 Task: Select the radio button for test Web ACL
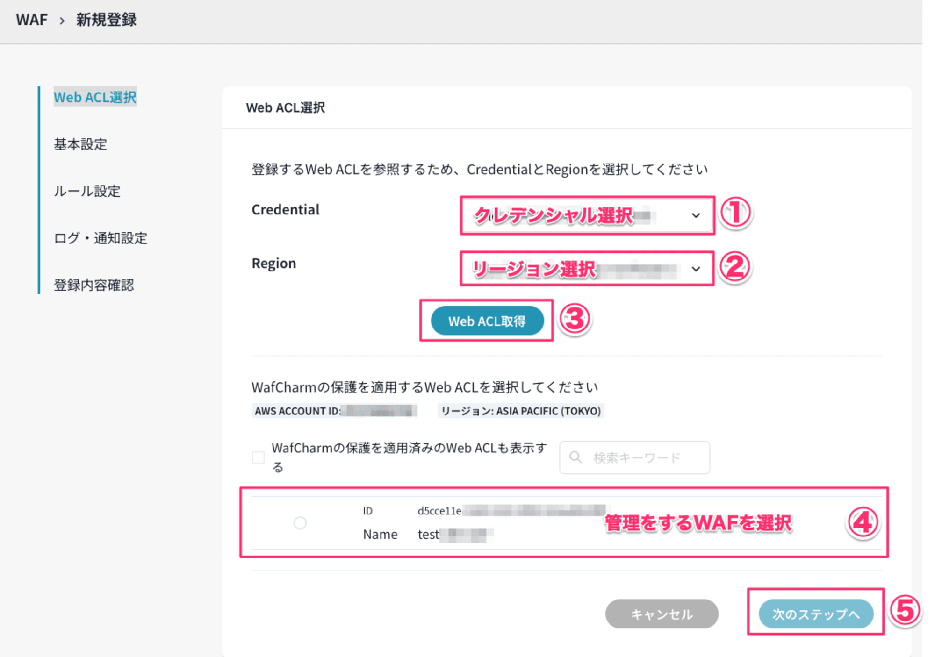click(x=300, y=522)
